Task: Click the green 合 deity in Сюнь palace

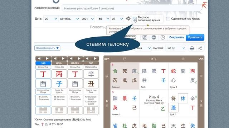Action: point(115,71)
